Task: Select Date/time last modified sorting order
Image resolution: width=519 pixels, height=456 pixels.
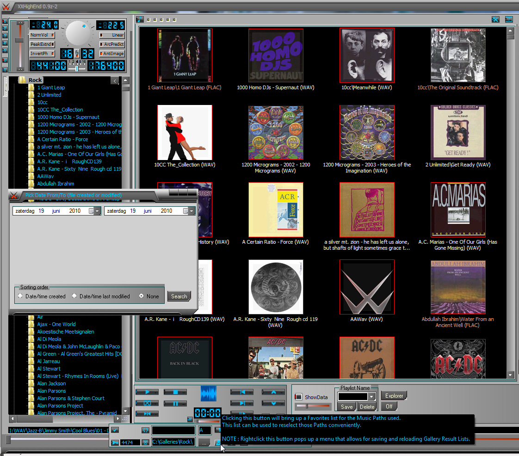Action: tap(74, 296)
